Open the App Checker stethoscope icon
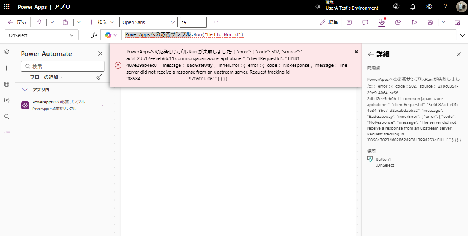This screenshot has height=236, width=468. tap(381, 22)
